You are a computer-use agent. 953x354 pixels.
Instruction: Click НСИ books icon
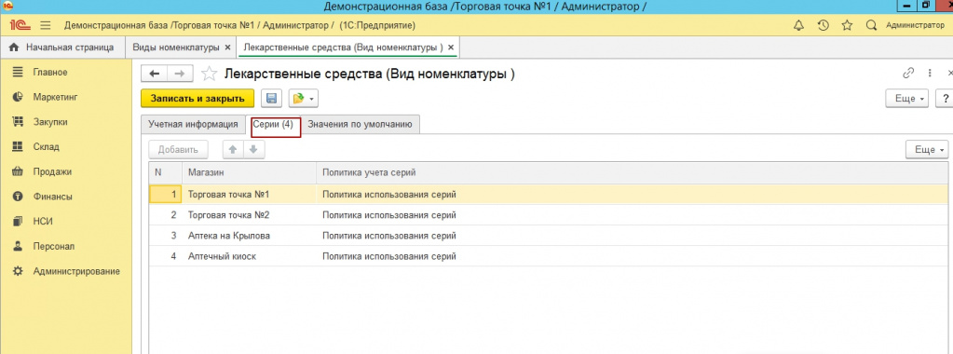(18, 222)
